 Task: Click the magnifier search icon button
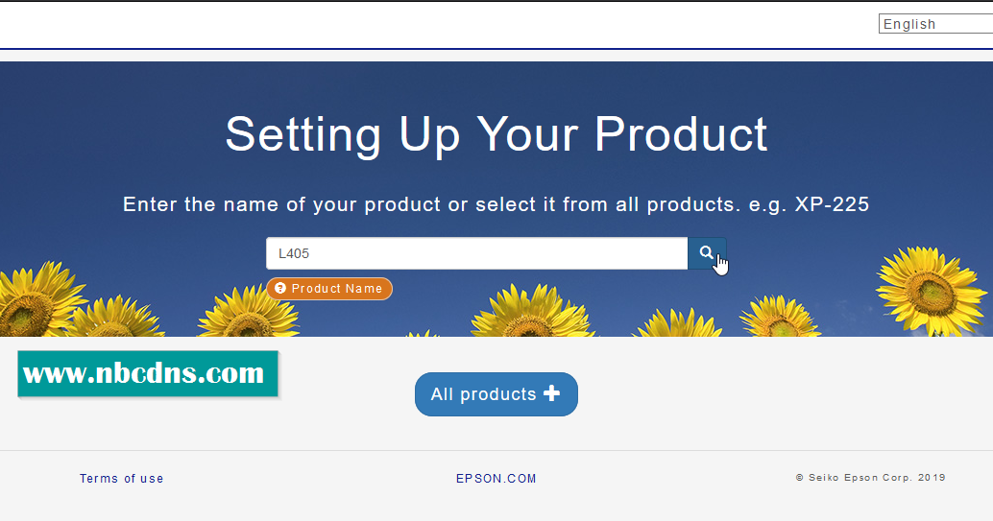coord(706,253)
